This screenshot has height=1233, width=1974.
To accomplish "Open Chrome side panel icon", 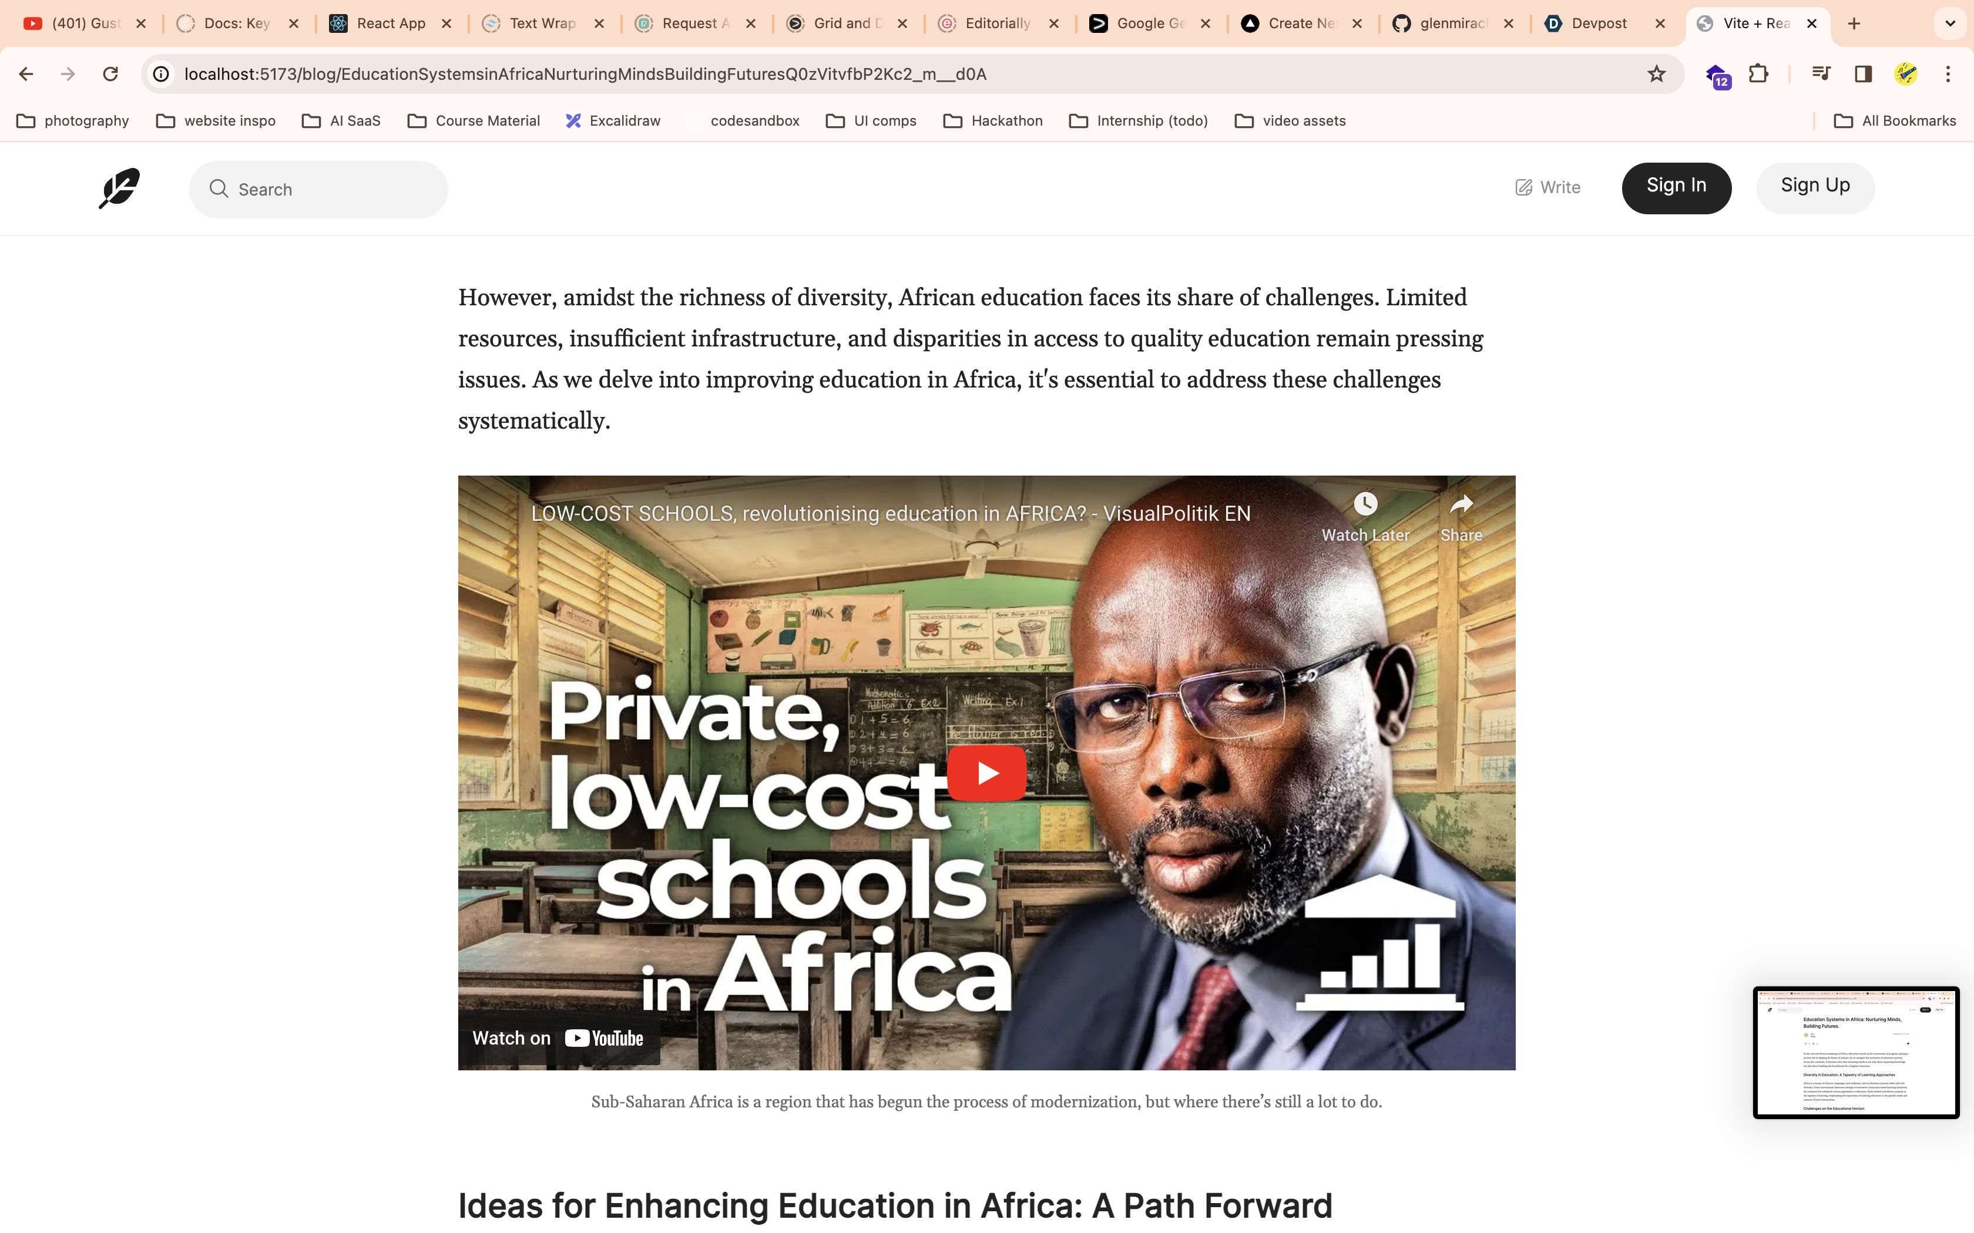I will pyautogui.click(x=1863, y=74).
